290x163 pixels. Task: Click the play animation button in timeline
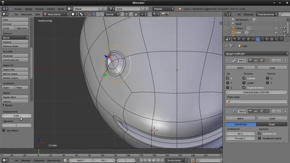click(154, 160)
